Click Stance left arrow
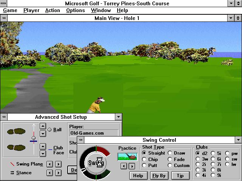 [x=50, y=173]
